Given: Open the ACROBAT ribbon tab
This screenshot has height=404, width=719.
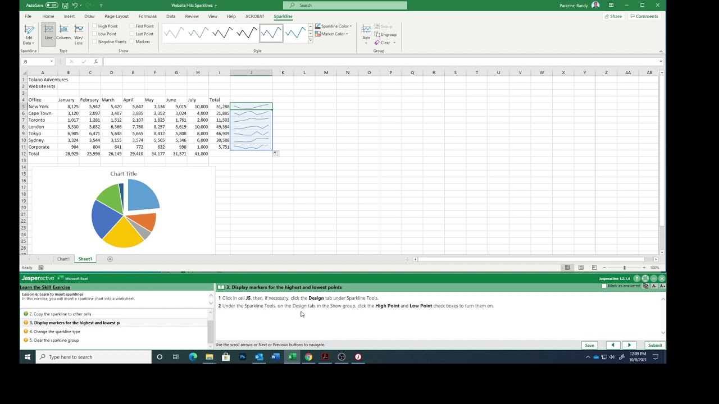Looking at the screenshot, I should (254, 16).
